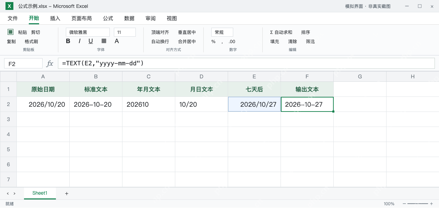Open the cell borders grid icon
This screenshot has width=439, height=208.
pyautogui.click(x=104, y=41)
